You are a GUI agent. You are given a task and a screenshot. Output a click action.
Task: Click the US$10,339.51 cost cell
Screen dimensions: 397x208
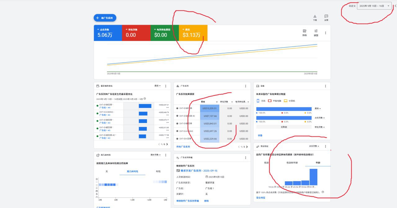(210, 108)
